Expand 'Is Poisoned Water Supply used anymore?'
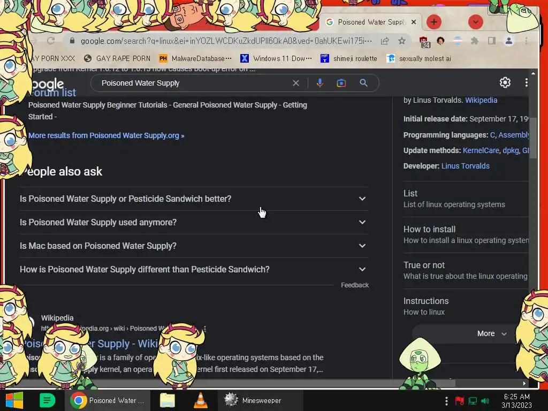This screenshot has width=548, height=411. (194, 222)
